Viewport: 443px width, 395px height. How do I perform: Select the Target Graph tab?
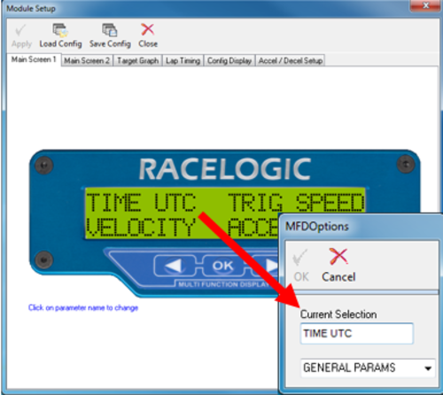coord(138,61)
